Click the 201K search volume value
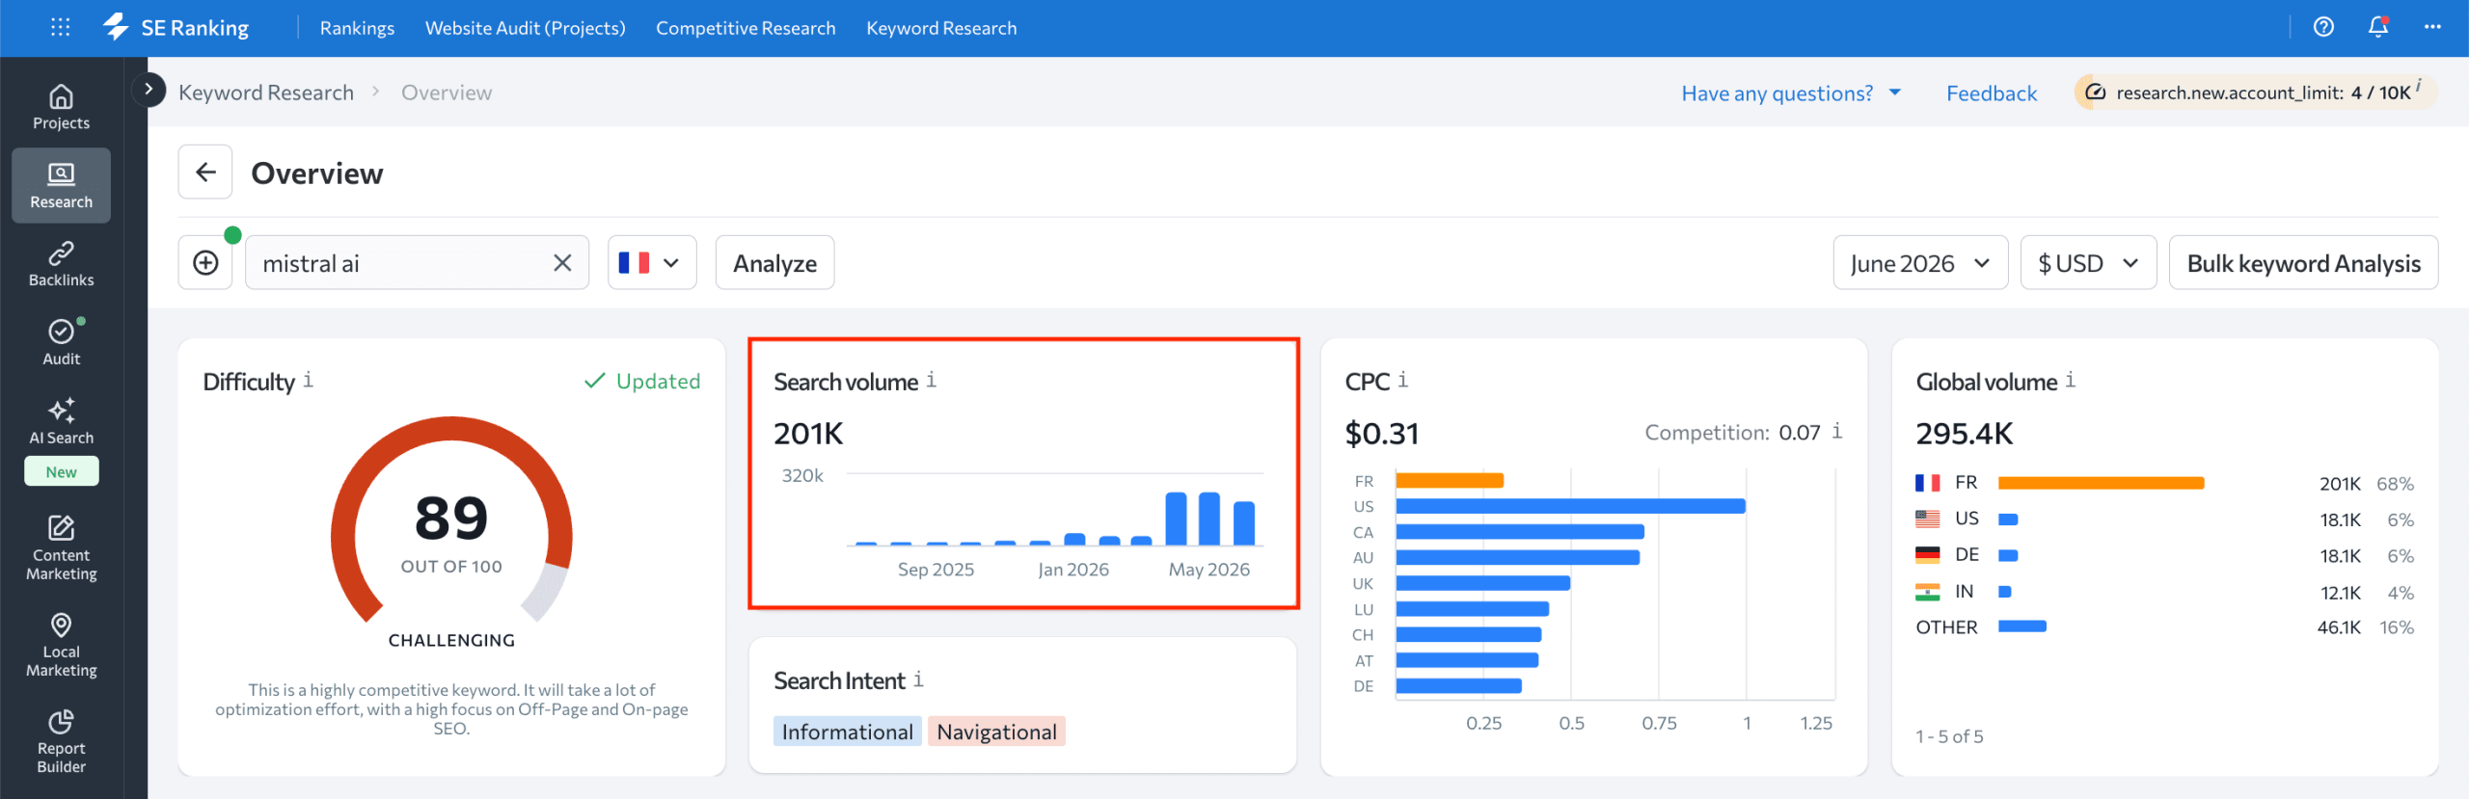 808,434
